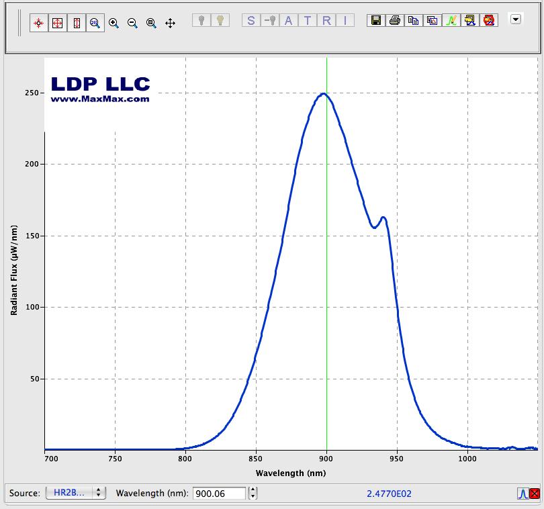Click the store reference spectrum yellow bulb
The height and width of the screenshot is (509, 544).
click(x=220, y=20)
